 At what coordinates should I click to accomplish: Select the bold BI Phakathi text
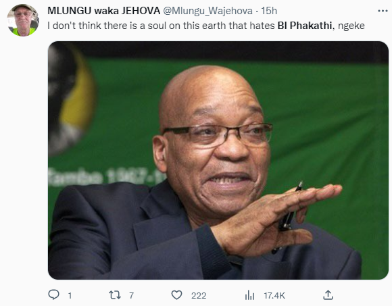pos(305,26)
